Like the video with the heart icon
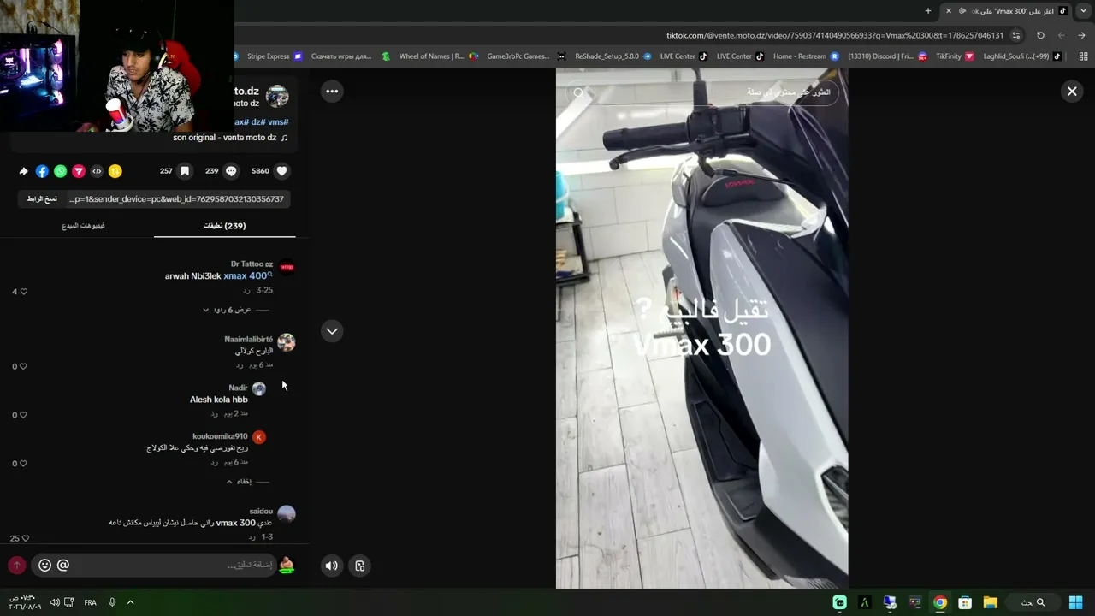 (281, 171)
